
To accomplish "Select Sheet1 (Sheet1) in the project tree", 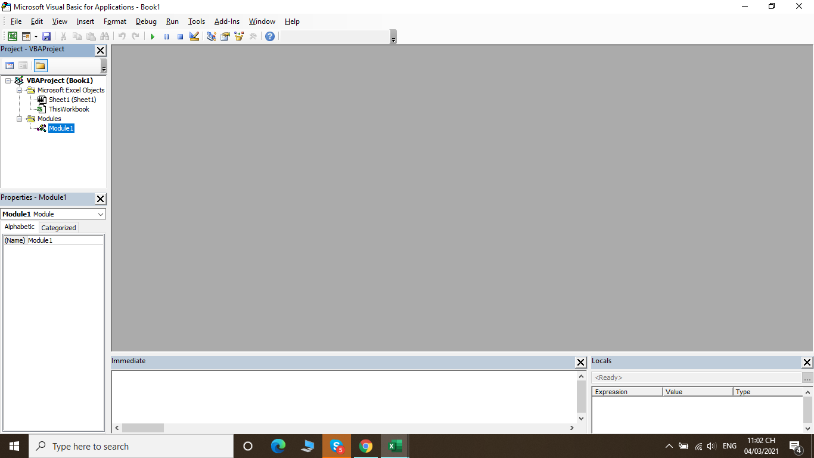I will [72, 100].
